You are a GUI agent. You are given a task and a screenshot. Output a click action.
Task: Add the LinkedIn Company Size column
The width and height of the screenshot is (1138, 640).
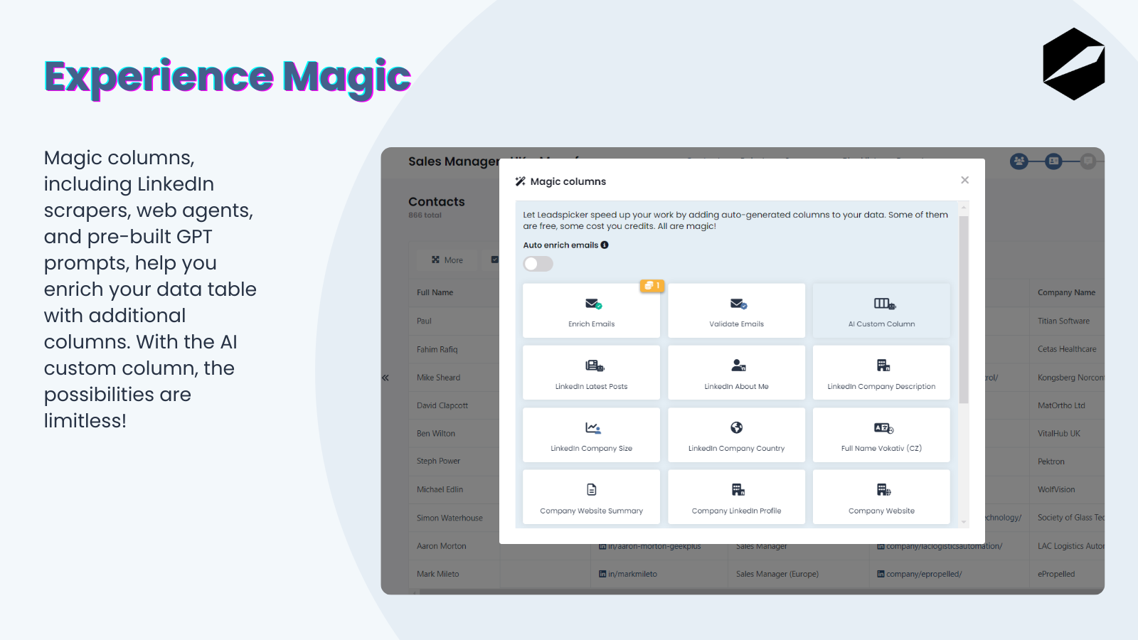(591, 435)
